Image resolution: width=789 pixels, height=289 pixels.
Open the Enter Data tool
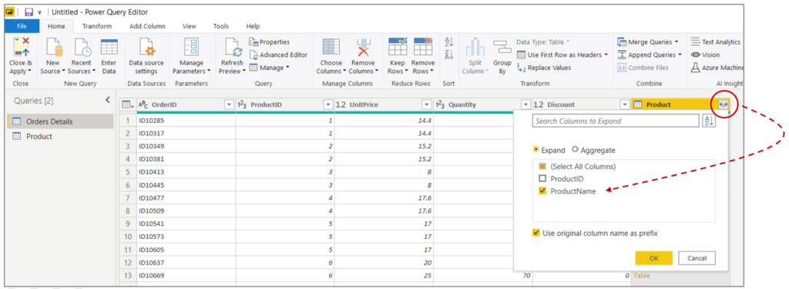click(109, 47)
